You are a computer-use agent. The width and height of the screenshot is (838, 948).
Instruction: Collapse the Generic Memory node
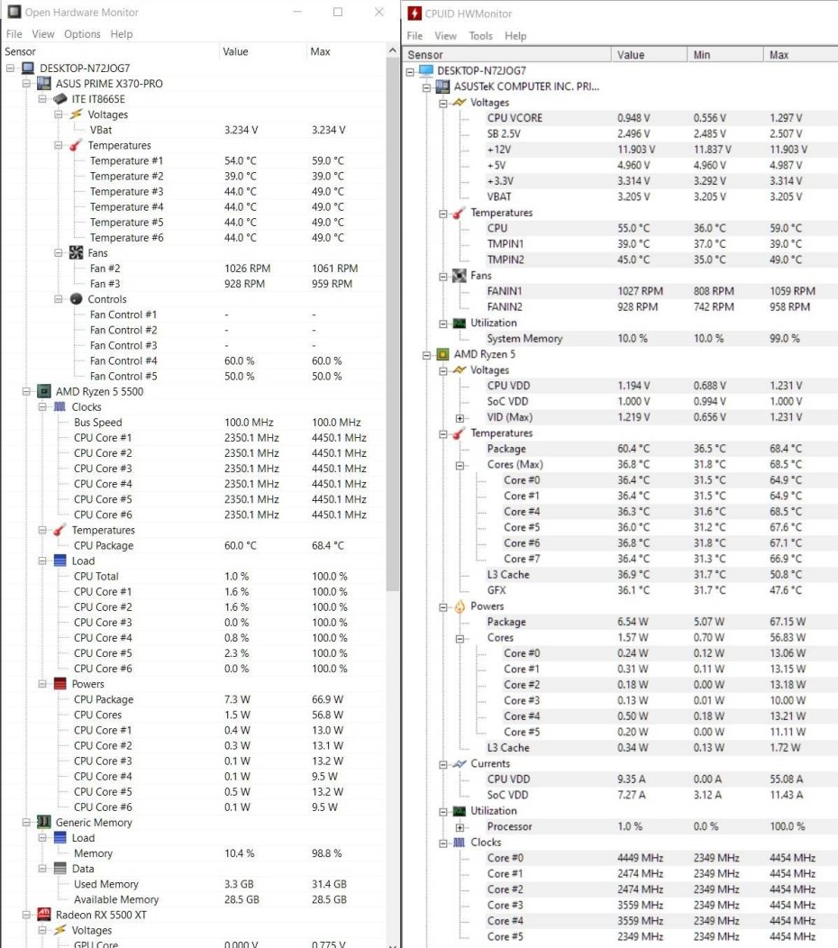click(27, 822)
